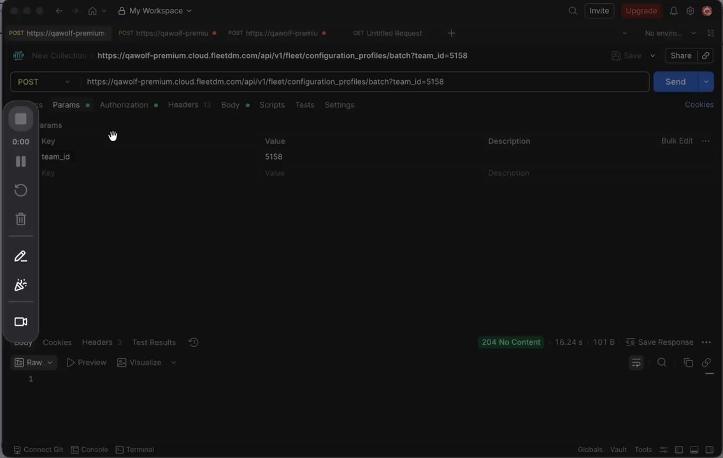Toggle the camera icon in recorder

21,322
